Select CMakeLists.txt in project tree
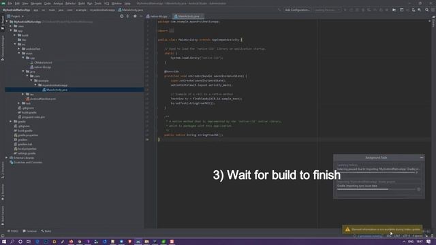The image size is (436, 245). click(41, 63)
